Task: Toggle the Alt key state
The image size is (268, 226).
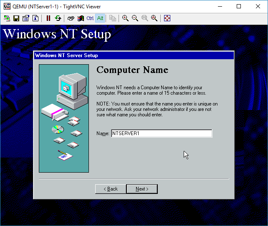Action: click(100, 18)
